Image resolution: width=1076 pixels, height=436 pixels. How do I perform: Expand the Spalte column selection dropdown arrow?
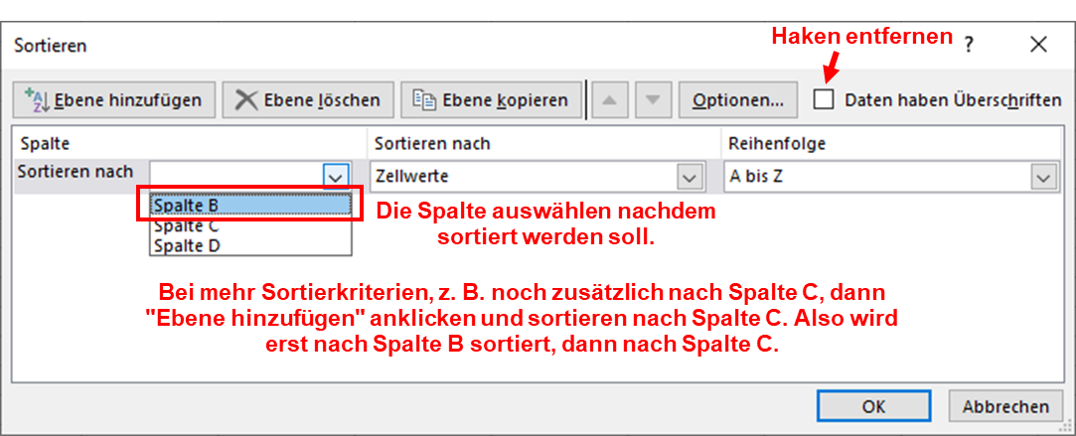click(337, 176)
